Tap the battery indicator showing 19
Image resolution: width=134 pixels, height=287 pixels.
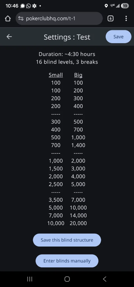pos(125,6)
